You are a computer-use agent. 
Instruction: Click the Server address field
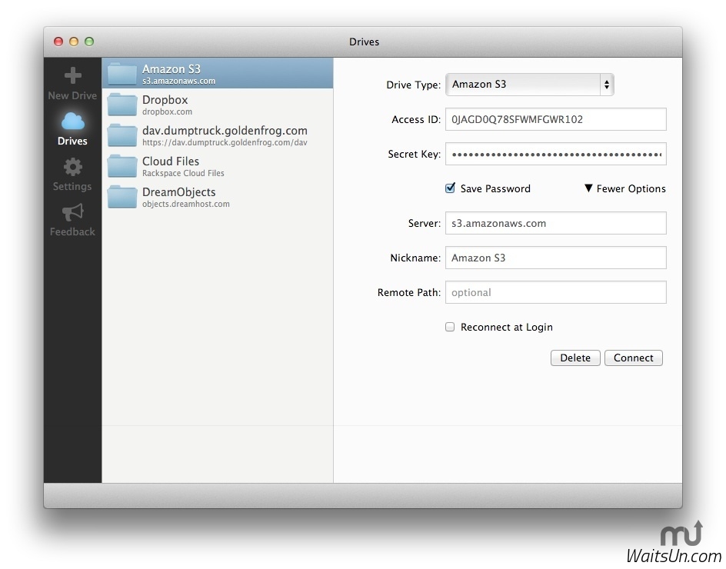point(555,223)
